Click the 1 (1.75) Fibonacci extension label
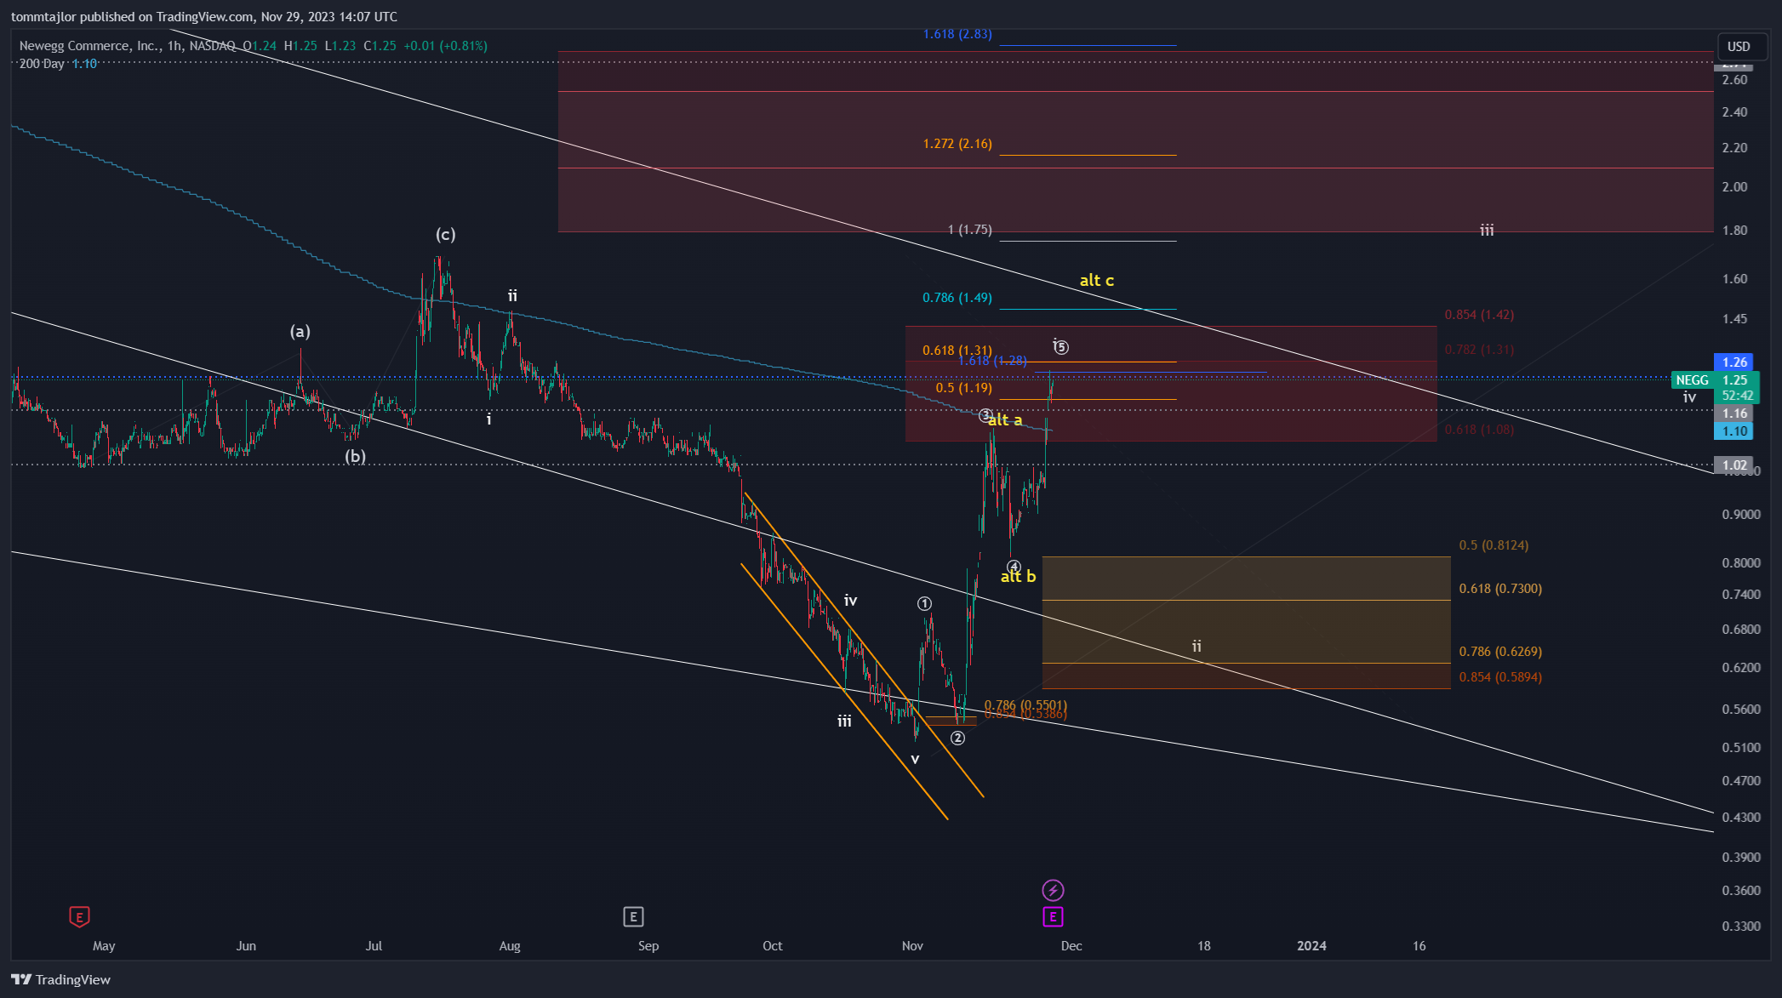 (x=969, y=230)
